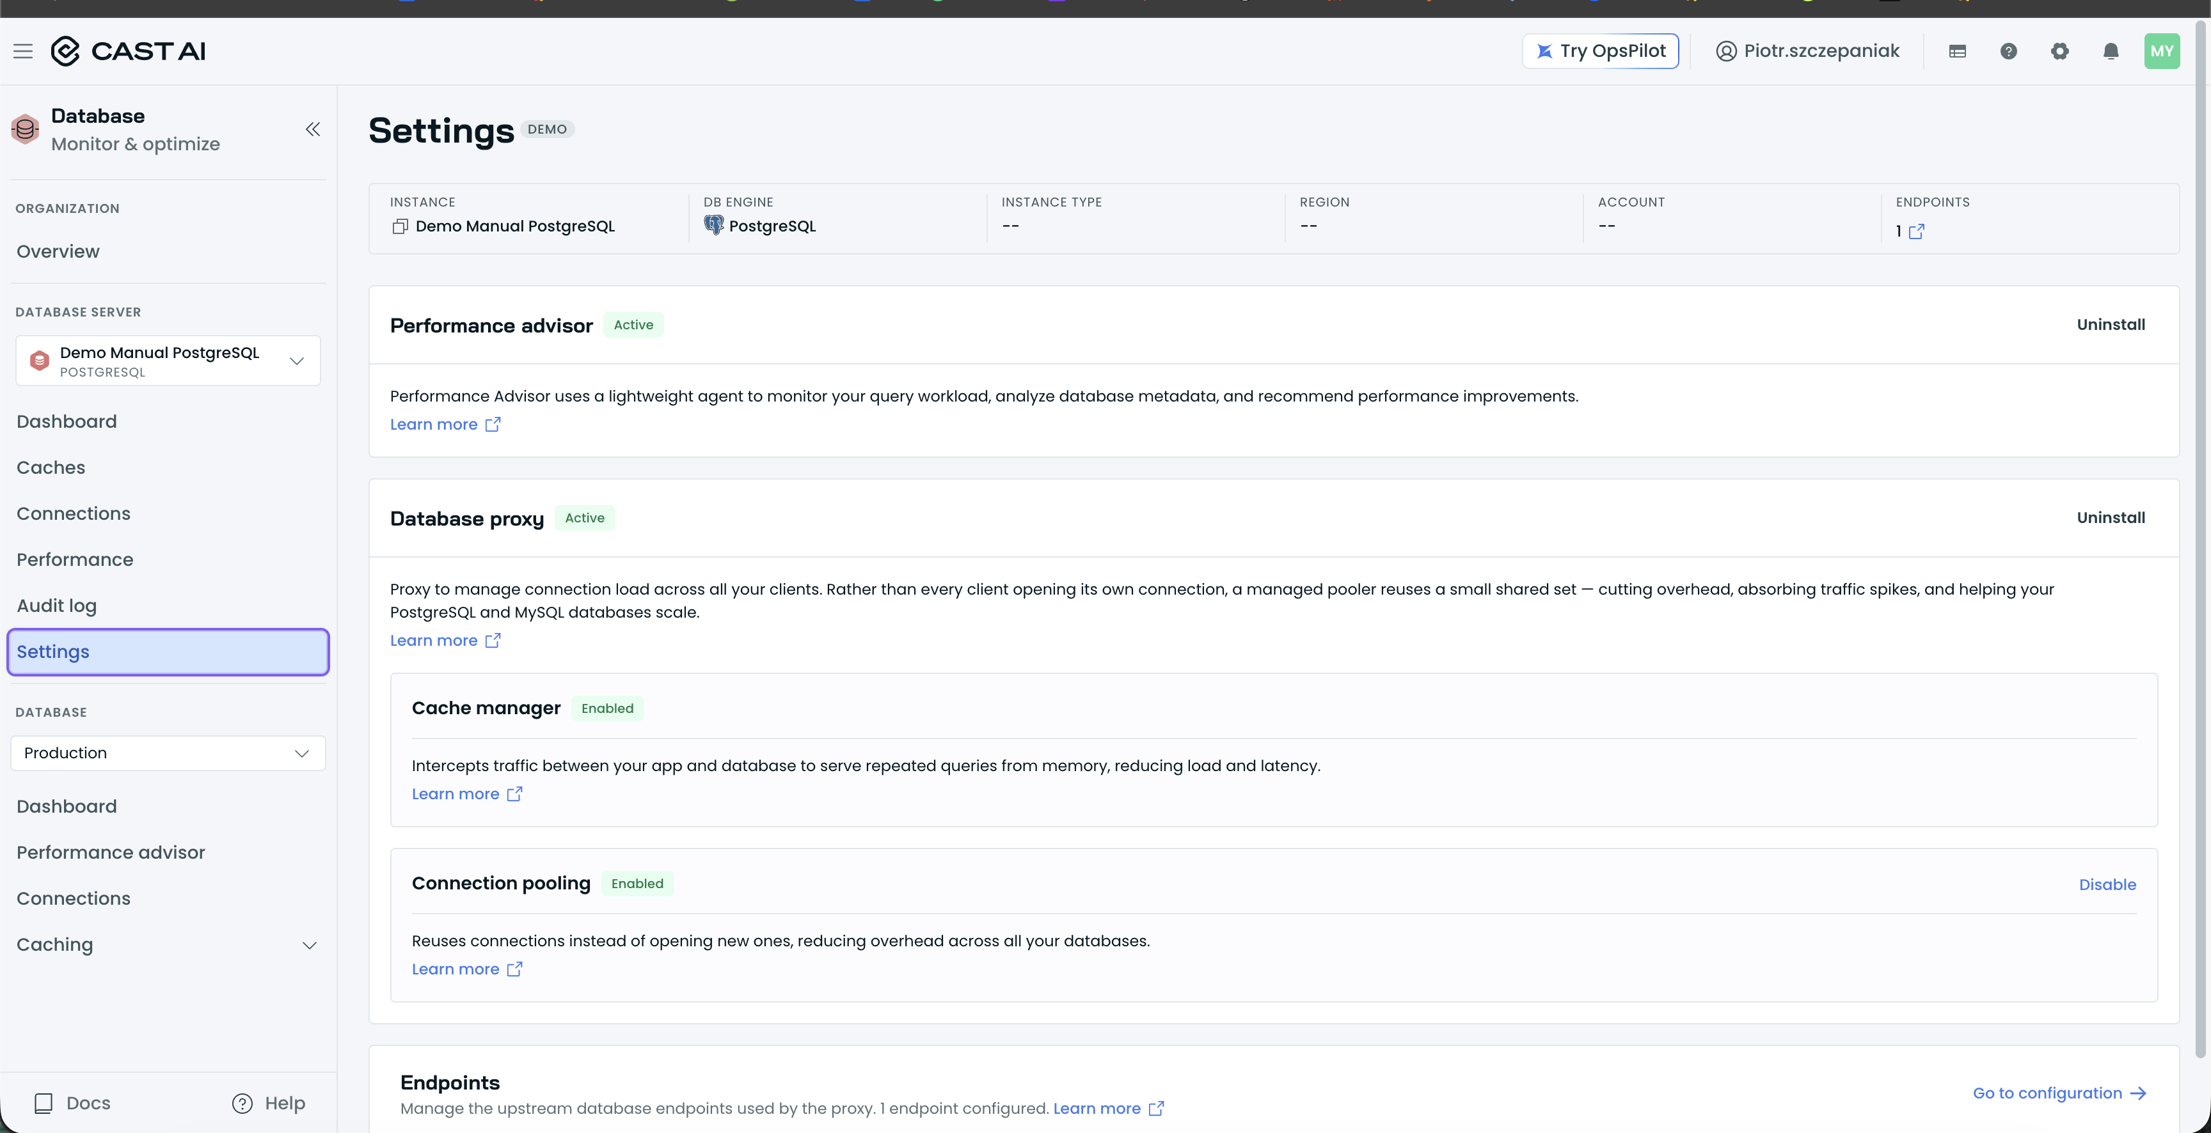Disable Connection pooling
Screen dimensions: 2211x1133
point(2107,885)
